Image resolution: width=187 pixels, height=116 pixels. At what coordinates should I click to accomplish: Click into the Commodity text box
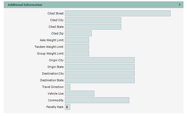point(97,100)
